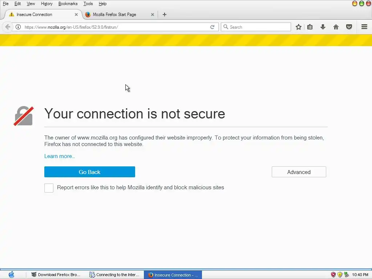Maximize the window with green button

coord(361,3)
